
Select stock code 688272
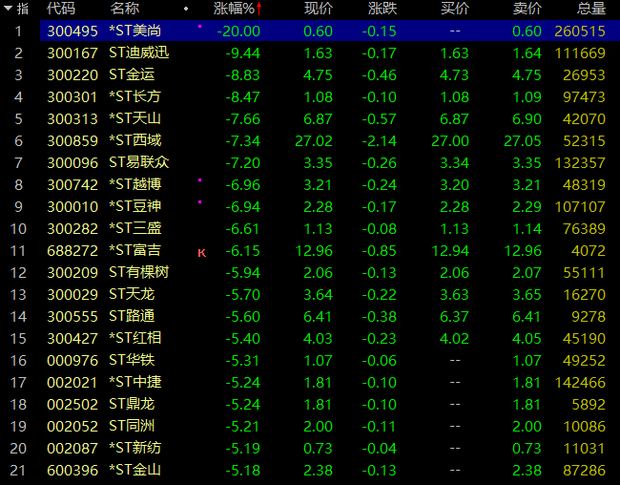[x=72, y=251]
